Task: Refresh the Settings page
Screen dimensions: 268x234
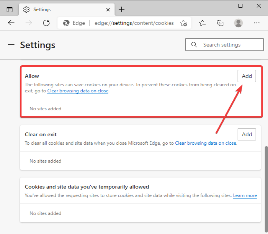Action: [46, 23]
